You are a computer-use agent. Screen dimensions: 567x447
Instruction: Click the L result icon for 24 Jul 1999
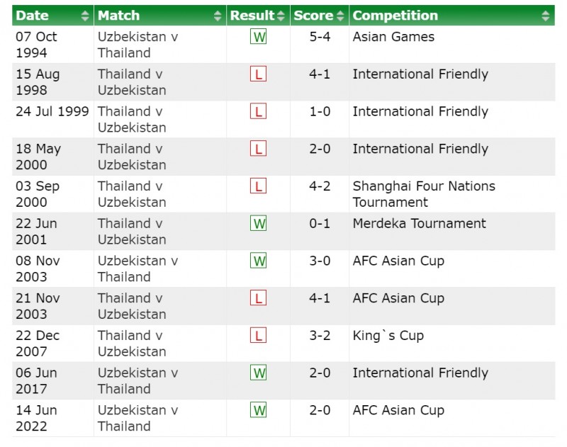pyautogui.click(x=259, y=112)
